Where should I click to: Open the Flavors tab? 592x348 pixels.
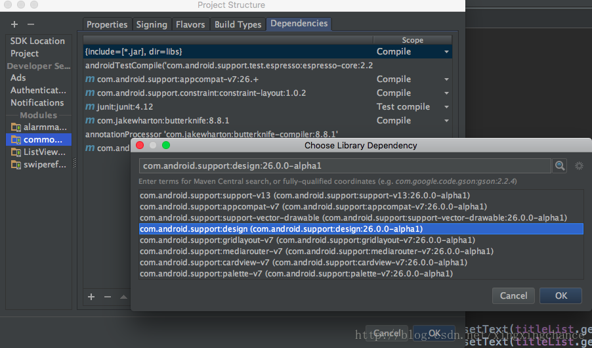click(x=190, y=24)
